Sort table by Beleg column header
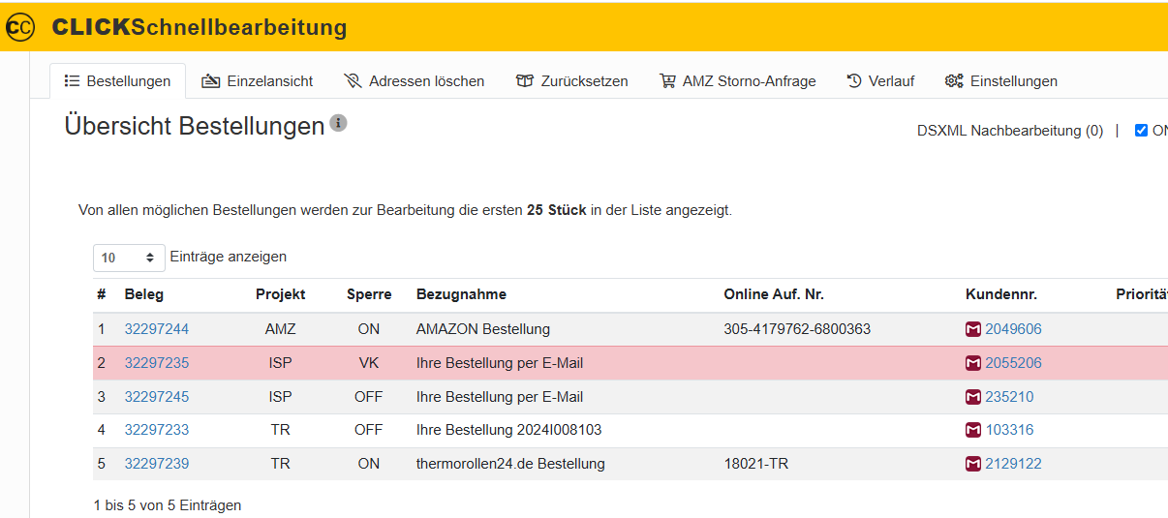Screen dimensions: 1168x518 coord(144,294)
